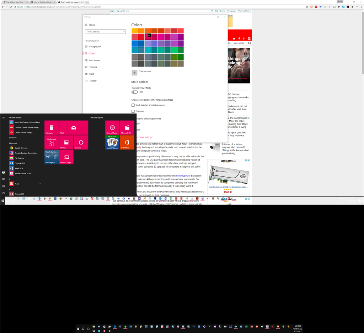Open the Microsoft Solitaire Collection tile
Viewport: 364px width, 333px height.
pyautogui.click(x=112, y=142)
